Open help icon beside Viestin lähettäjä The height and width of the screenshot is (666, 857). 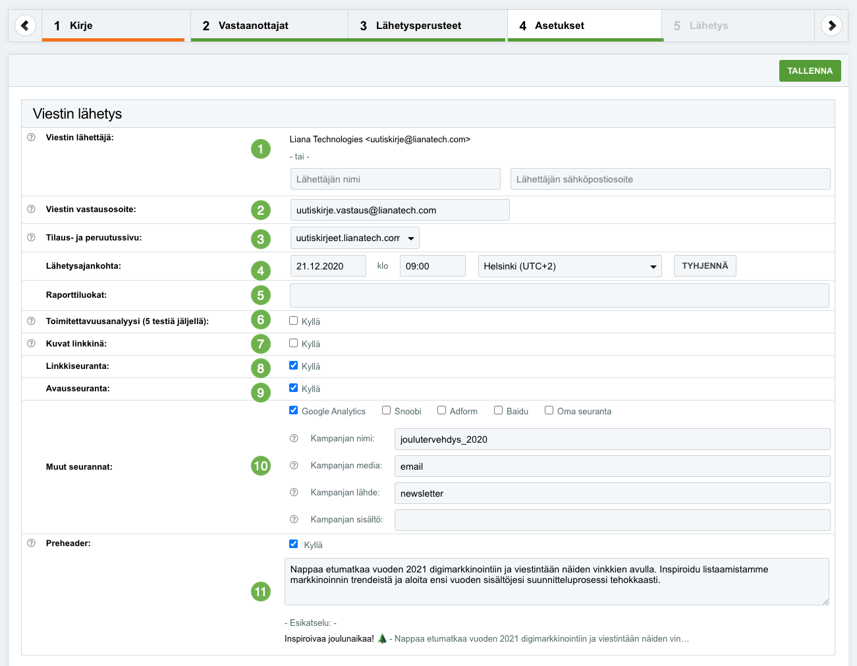pyautogui.click(x=31, y=138)
